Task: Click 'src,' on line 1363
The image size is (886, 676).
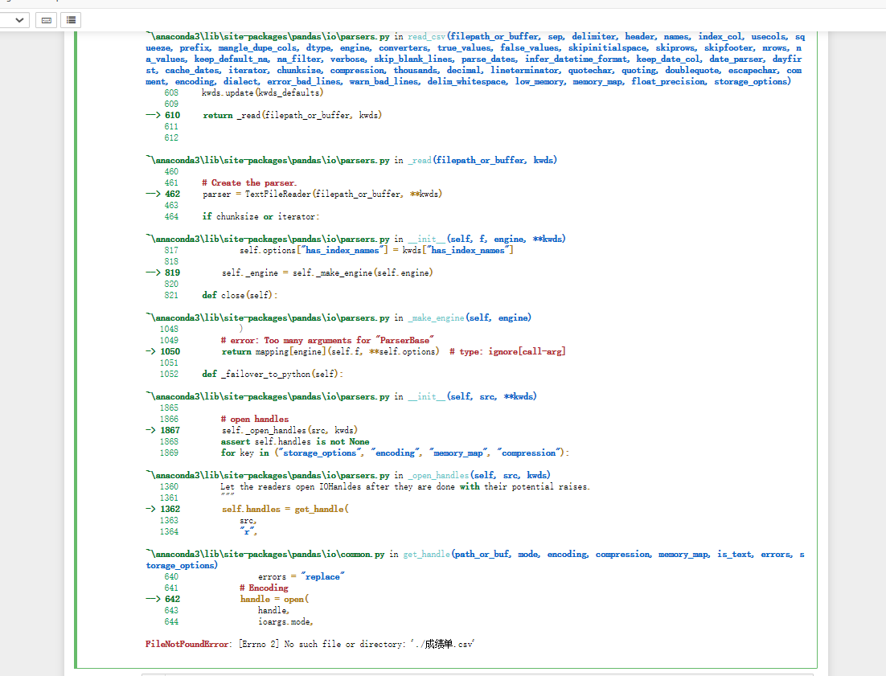Action: 248,521
